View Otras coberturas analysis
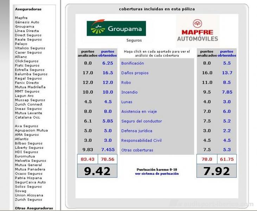Image resolution: width=257 pixels, height=211 pixels. point(137,150)
